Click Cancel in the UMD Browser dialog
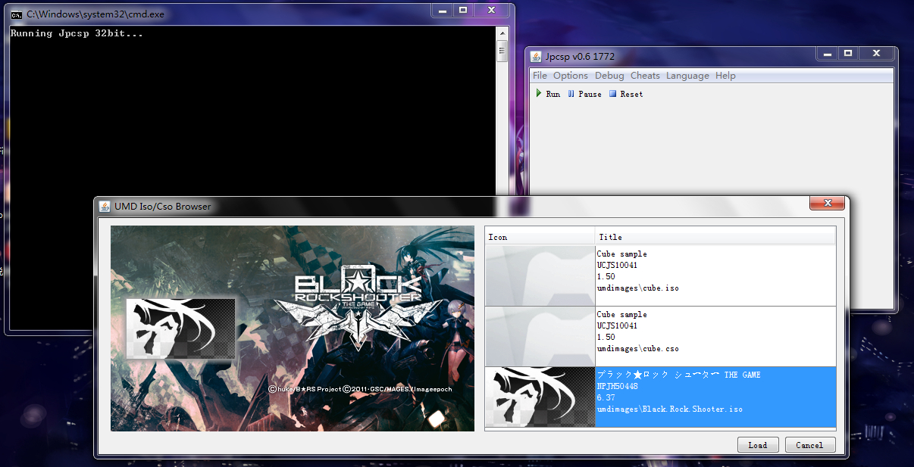The image size is (914, 467). click(809, 445)
